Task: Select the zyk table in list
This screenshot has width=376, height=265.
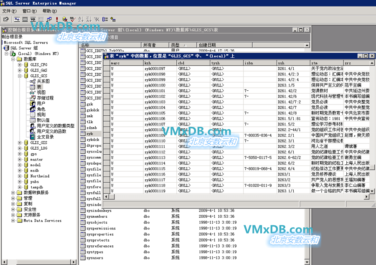Action: pyautogui.click(x=90, y=134)
